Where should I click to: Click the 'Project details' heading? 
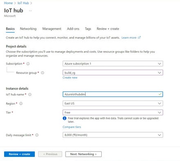tap(16, 47)
